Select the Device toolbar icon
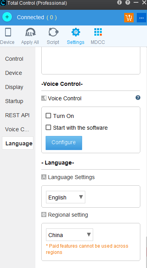The width and height of the screenshot is (147, 268). tap(8, 32)
